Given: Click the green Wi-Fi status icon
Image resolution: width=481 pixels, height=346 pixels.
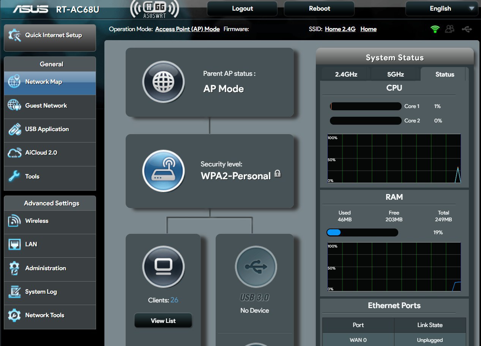Looking at the screenshot, I should (435, 29).
